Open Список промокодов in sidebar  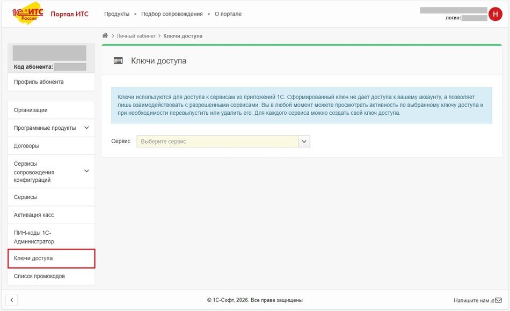(x=39, y=276)
